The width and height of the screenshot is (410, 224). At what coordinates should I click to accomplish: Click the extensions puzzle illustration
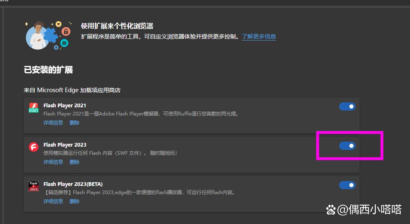pyautogui.click(x=48, y=35)
